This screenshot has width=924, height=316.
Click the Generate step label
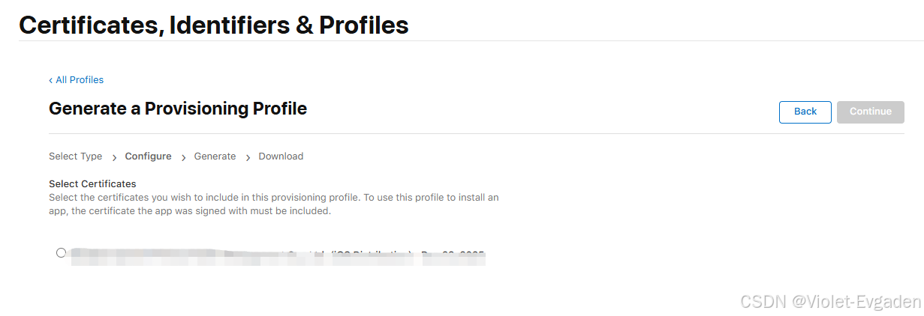215,157
